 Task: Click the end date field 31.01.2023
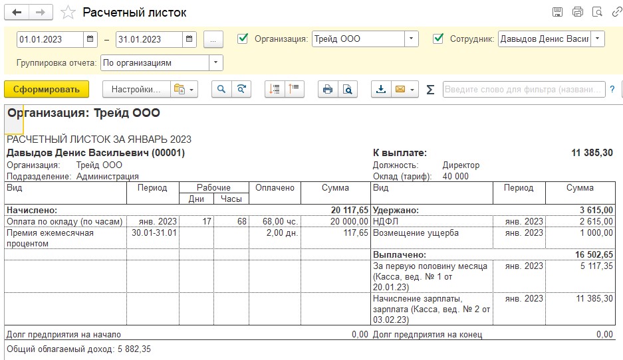pos(150,39)
